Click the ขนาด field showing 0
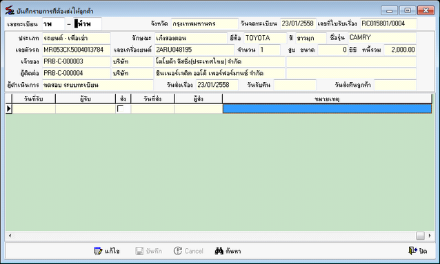 [333, 50]
